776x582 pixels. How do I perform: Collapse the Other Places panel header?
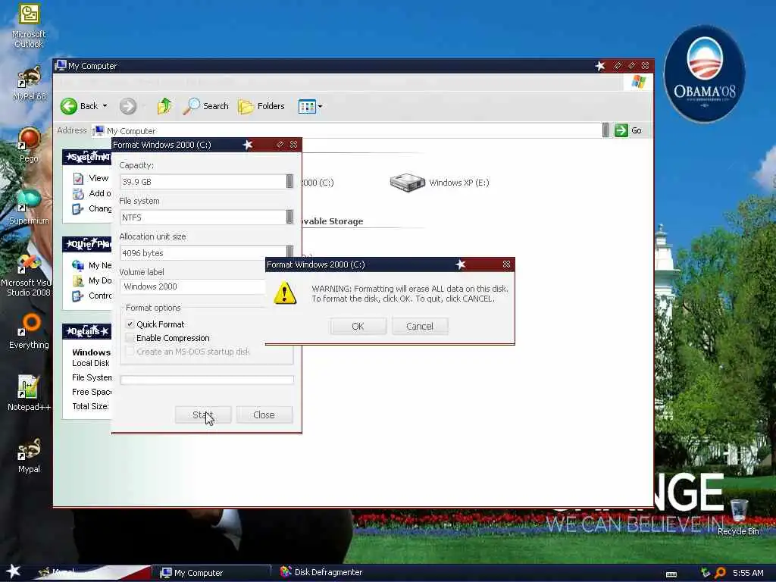point(87,244)
